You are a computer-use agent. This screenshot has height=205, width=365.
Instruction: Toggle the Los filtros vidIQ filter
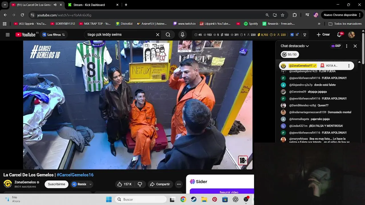pyautogui.click(x=54, y=35)
